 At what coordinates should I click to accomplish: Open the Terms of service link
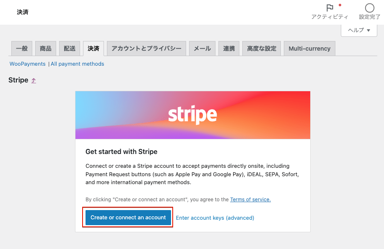pos(250,200)
